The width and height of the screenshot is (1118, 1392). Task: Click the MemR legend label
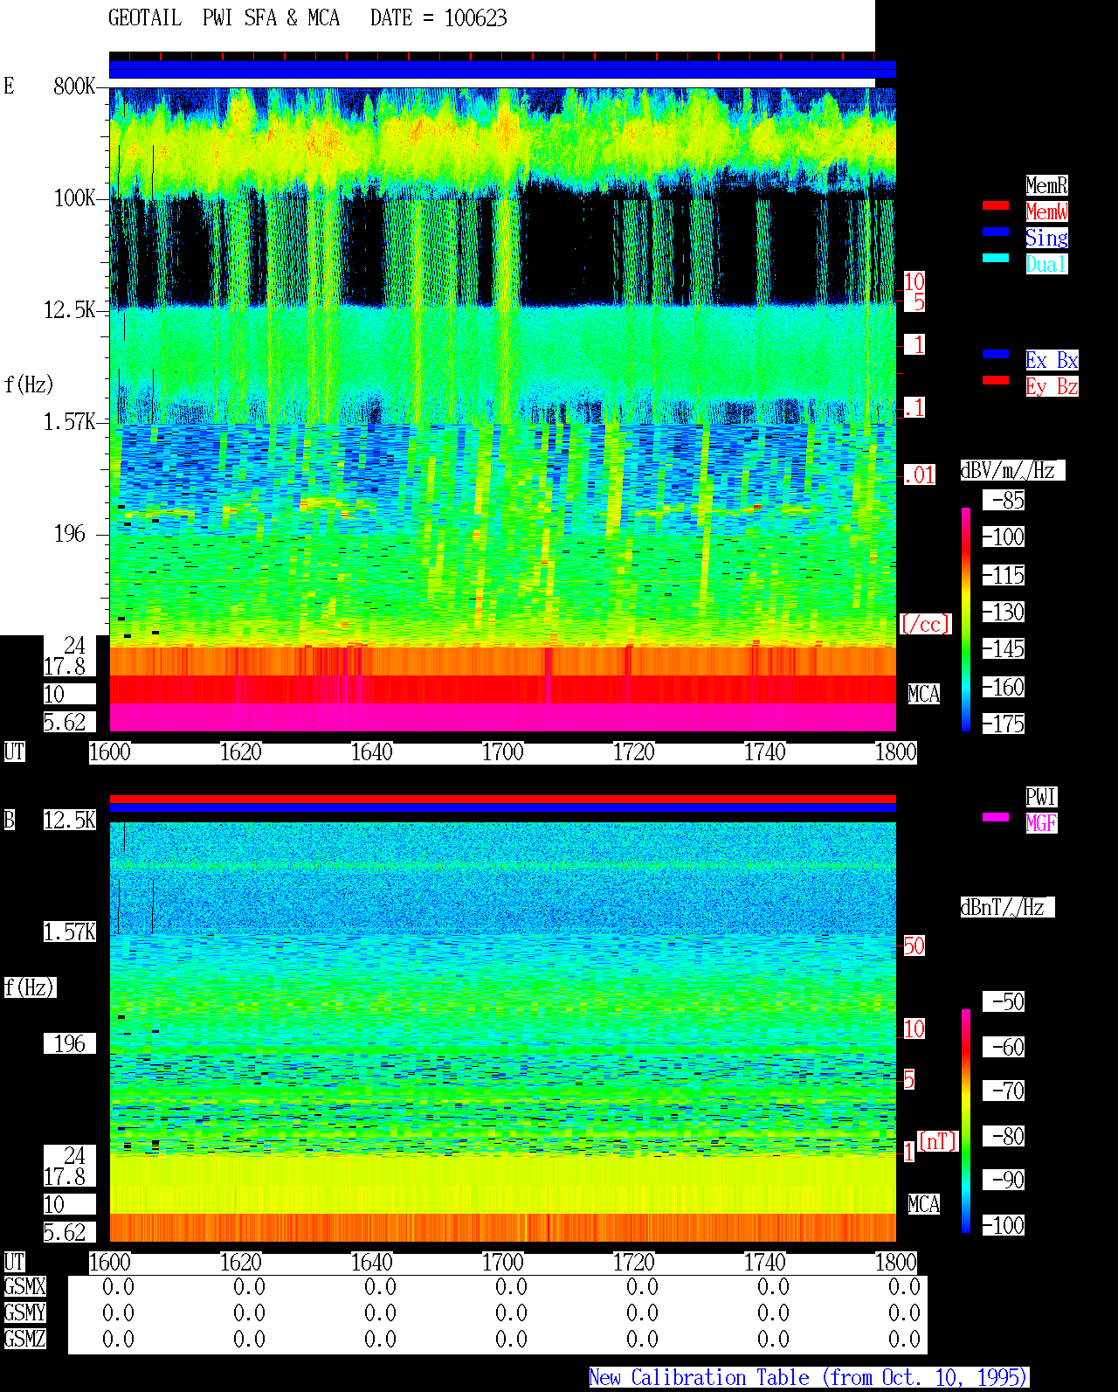point(1046,185)
